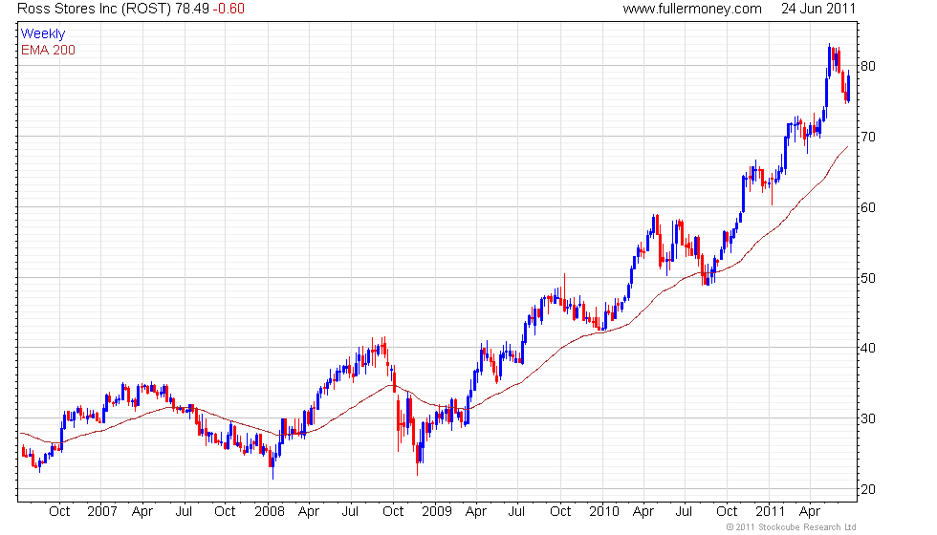Click the Jul label after 2010
The width and height of the screenshot is (937, 535).
684,511
